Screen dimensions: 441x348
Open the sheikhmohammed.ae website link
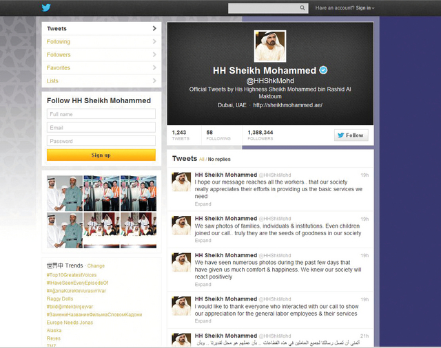(288, 105)
